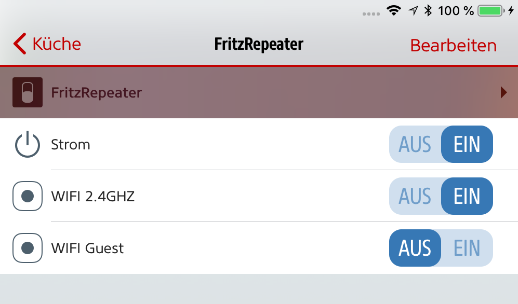Enable WIFI Guest with EIN
Image resolution: width=518 pixels, height=304 pixels.
coord(467,248)
